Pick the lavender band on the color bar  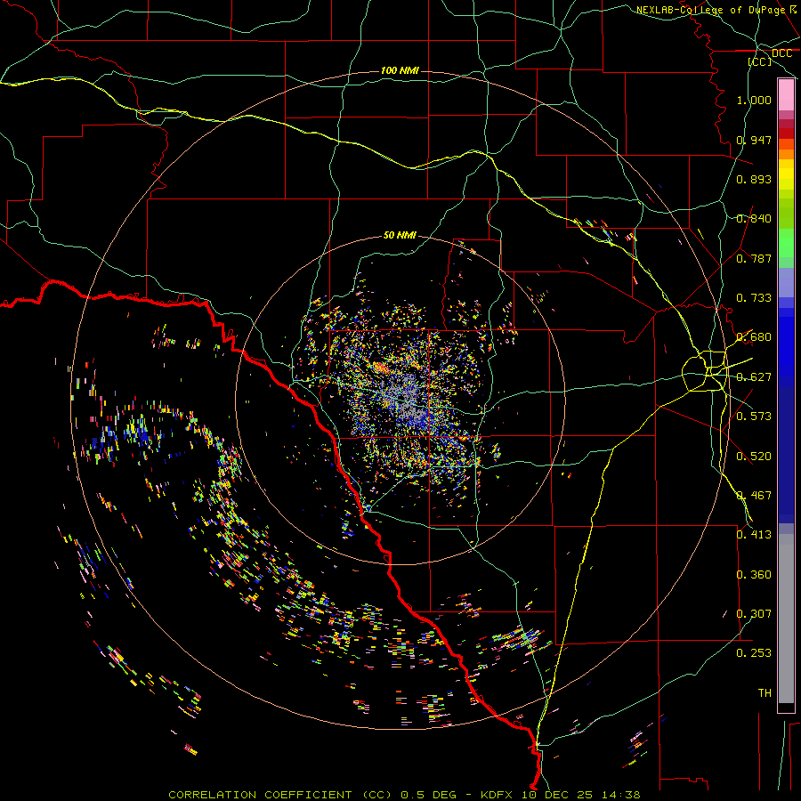point(786,283)
